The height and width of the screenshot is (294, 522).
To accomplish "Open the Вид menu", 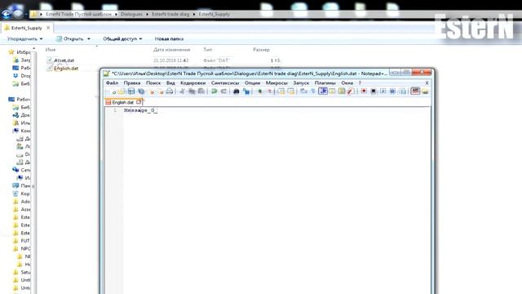I will [x=170, y=82].
